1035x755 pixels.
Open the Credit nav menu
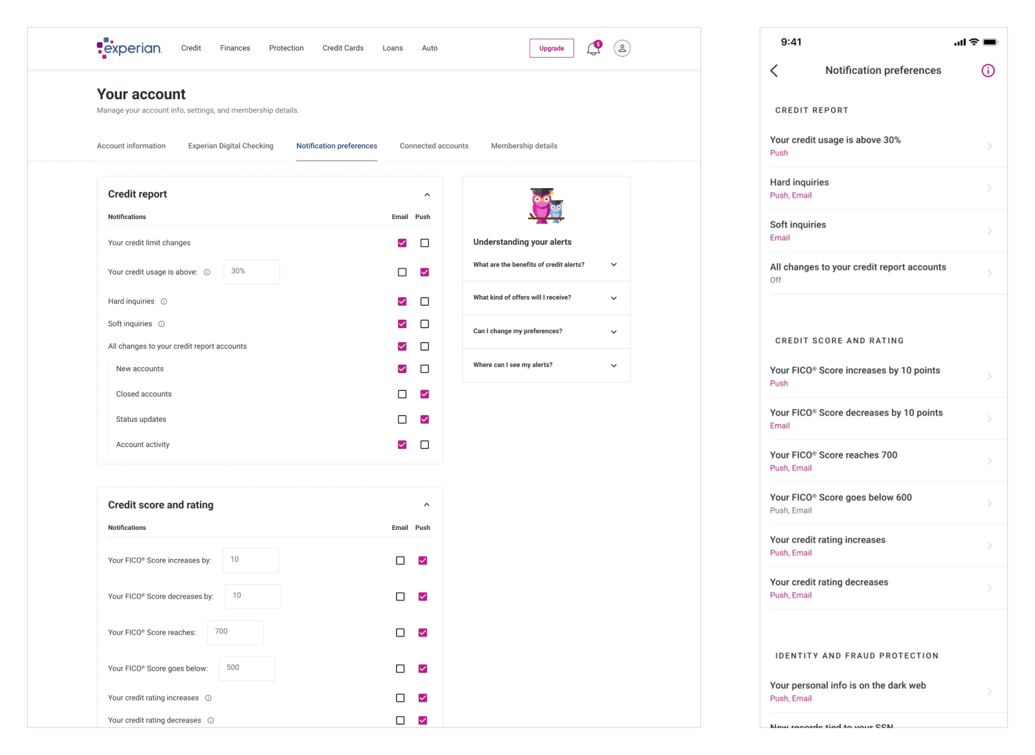click(191, 48)
